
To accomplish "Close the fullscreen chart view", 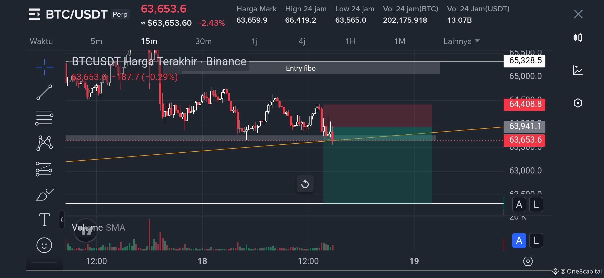I will click(x=578, y=14).
